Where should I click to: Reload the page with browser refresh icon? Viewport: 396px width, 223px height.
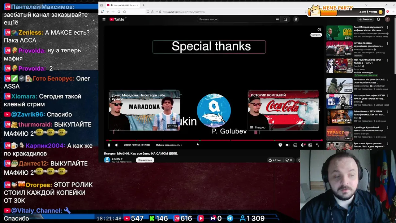[x=119, y=12]
